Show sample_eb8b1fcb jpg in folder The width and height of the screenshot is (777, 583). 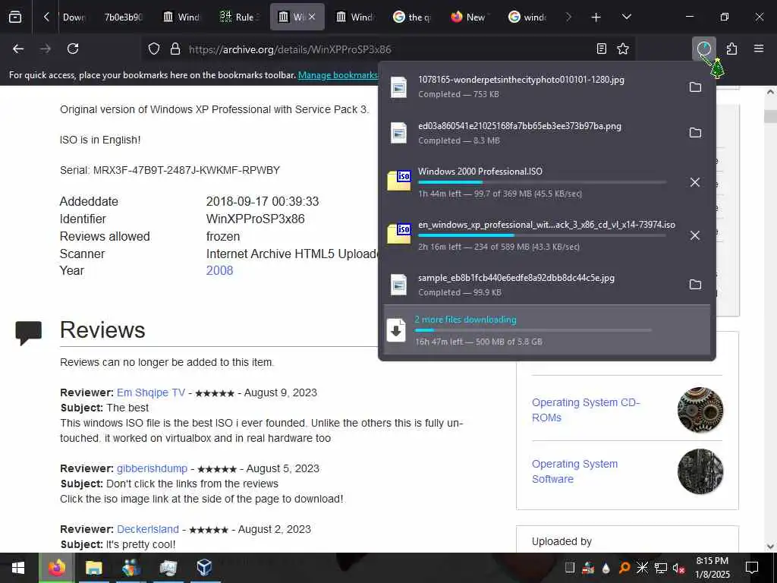coord(695,285)
